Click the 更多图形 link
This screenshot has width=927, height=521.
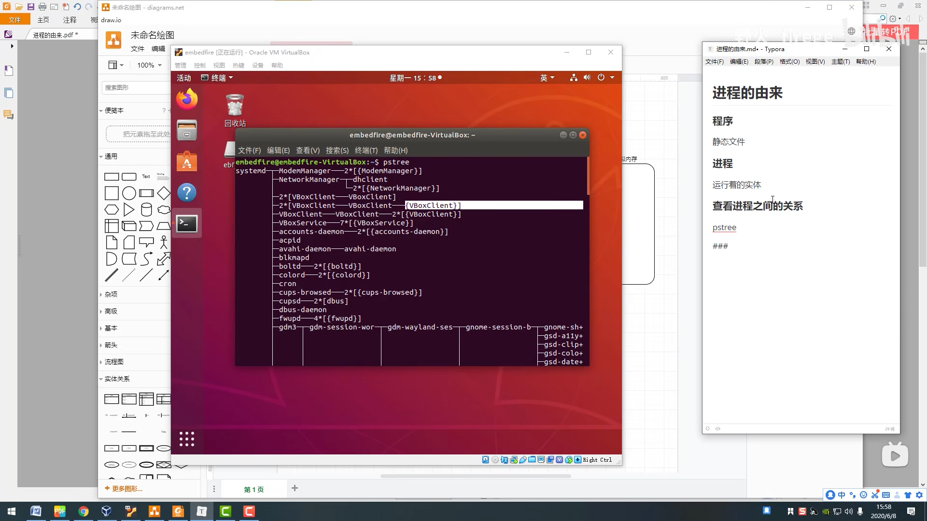pyautogui.click(x=124, y=489)
